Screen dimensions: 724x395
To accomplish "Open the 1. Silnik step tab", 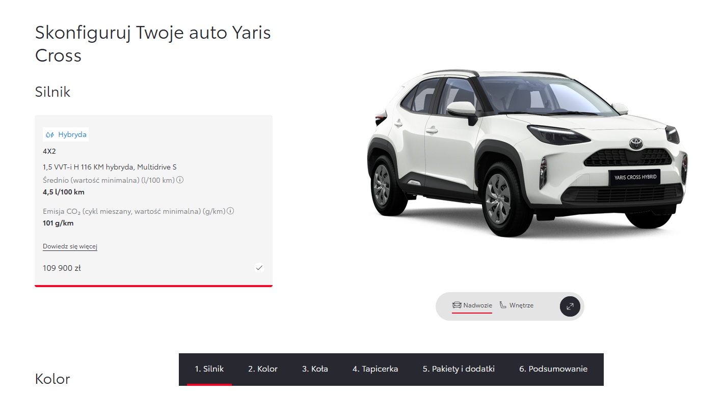I will [209, 369].
